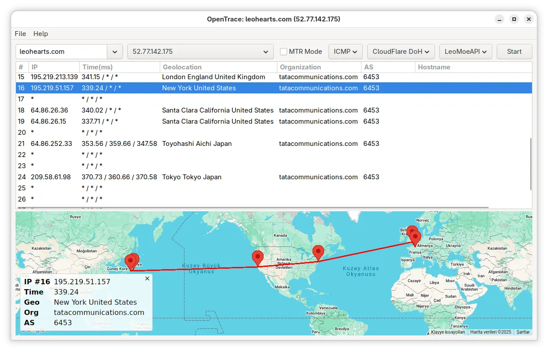Click the popup's Geo value New York United States
548x351 pixels.
point(95,303)
